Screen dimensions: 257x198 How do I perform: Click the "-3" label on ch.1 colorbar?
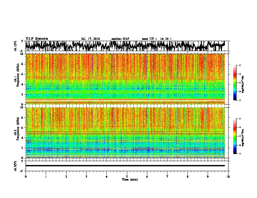coord(239,65)
